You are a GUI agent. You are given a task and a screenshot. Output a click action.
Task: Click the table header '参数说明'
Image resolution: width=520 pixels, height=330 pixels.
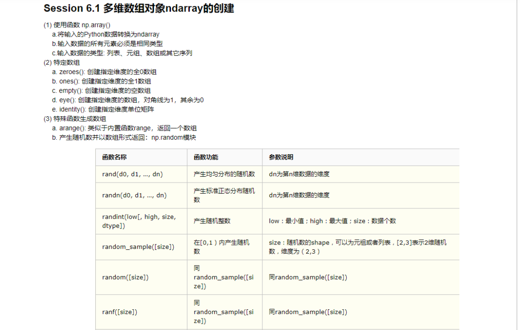click(x=361, y=157)
